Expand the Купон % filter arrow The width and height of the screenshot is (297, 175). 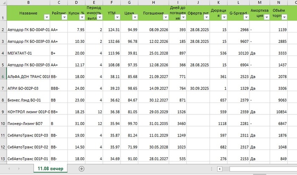click(82, 17)
